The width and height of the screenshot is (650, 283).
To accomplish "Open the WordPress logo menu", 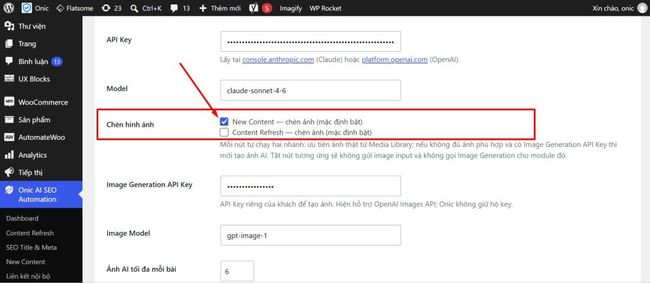I will [x=9, y=8].
